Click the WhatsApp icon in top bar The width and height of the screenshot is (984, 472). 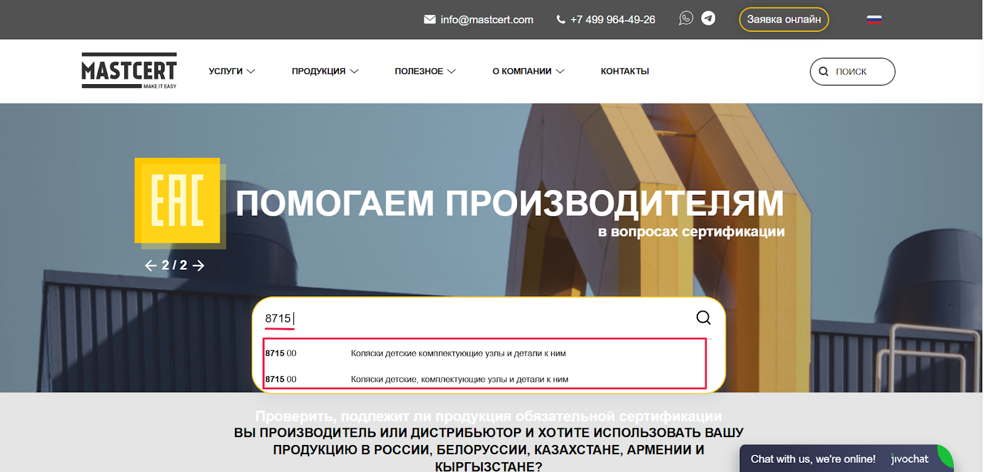tap(686, 18)
